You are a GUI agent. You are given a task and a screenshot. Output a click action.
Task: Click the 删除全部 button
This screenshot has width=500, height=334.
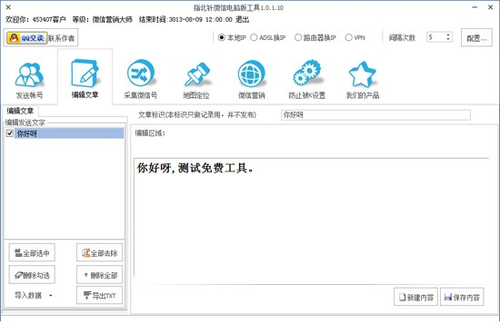99,275
